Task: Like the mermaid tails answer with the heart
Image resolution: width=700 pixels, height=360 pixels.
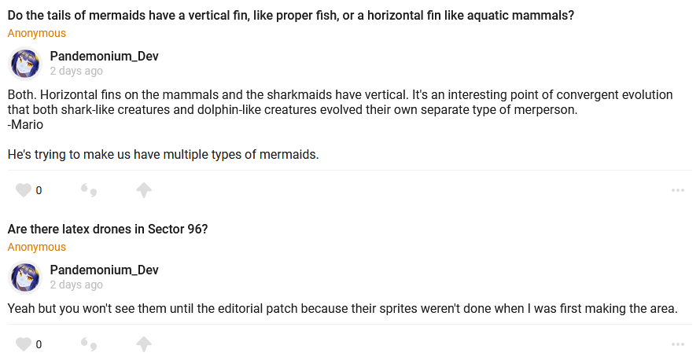Action: pyautogui.click(x=24, y=190)
